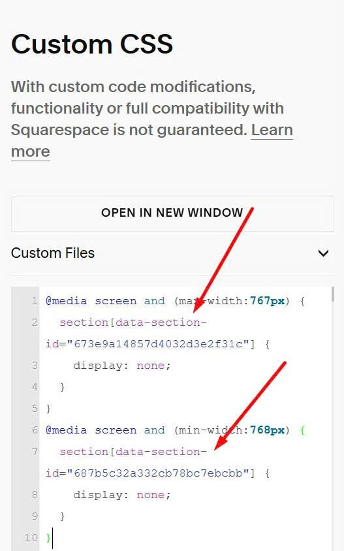
Task: Click the id="687b5c32a332cb78bc7ebcbb" text
Action: [150, 473]
